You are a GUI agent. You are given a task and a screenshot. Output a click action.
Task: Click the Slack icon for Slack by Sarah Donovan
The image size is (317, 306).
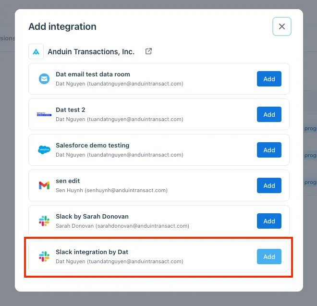pos(44,221)
